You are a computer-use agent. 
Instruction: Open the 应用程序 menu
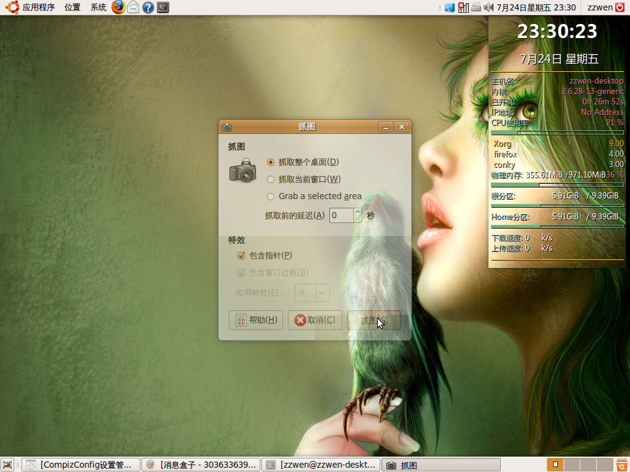39,7
